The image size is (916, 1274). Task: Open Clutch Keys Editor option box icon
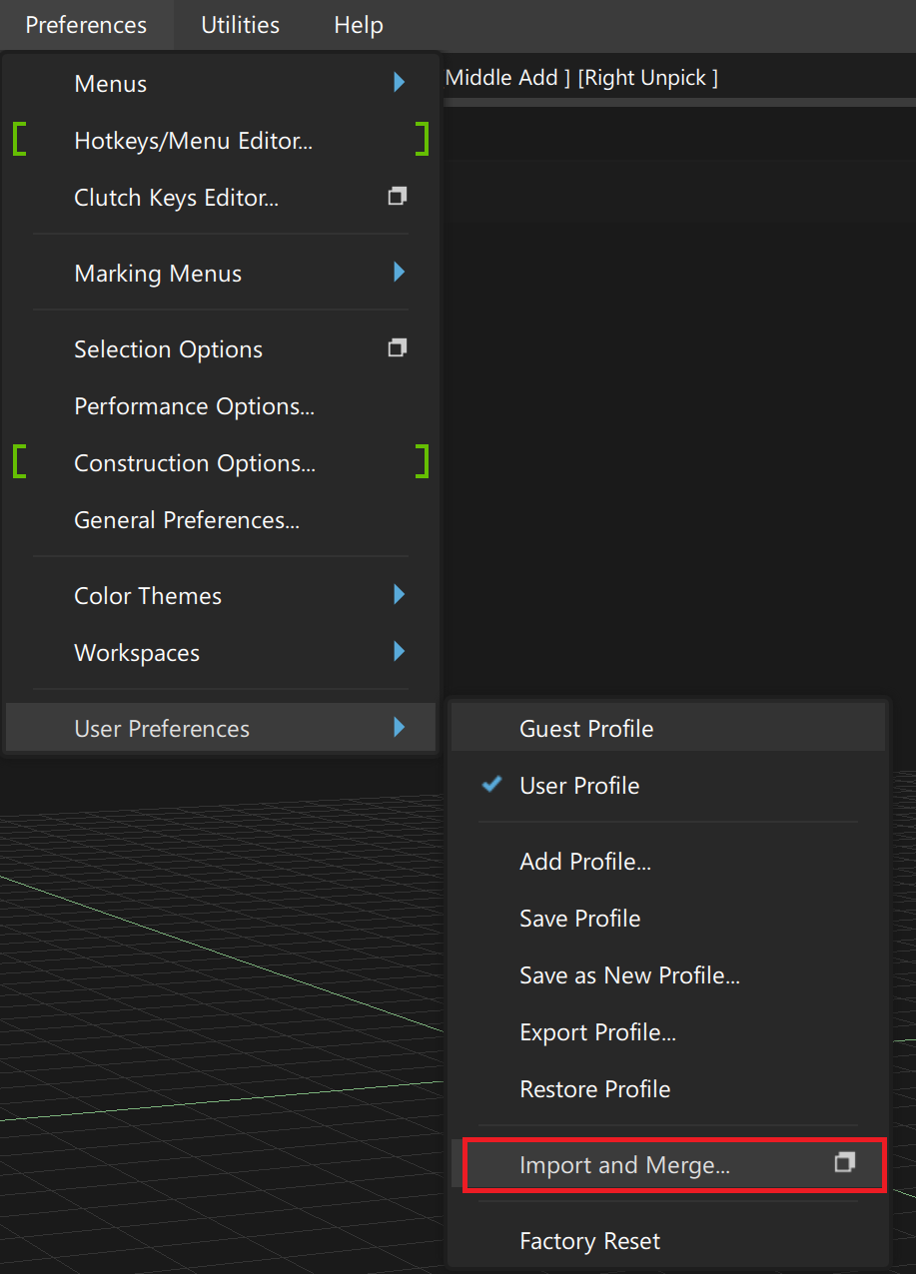click(x=397, y=197)
